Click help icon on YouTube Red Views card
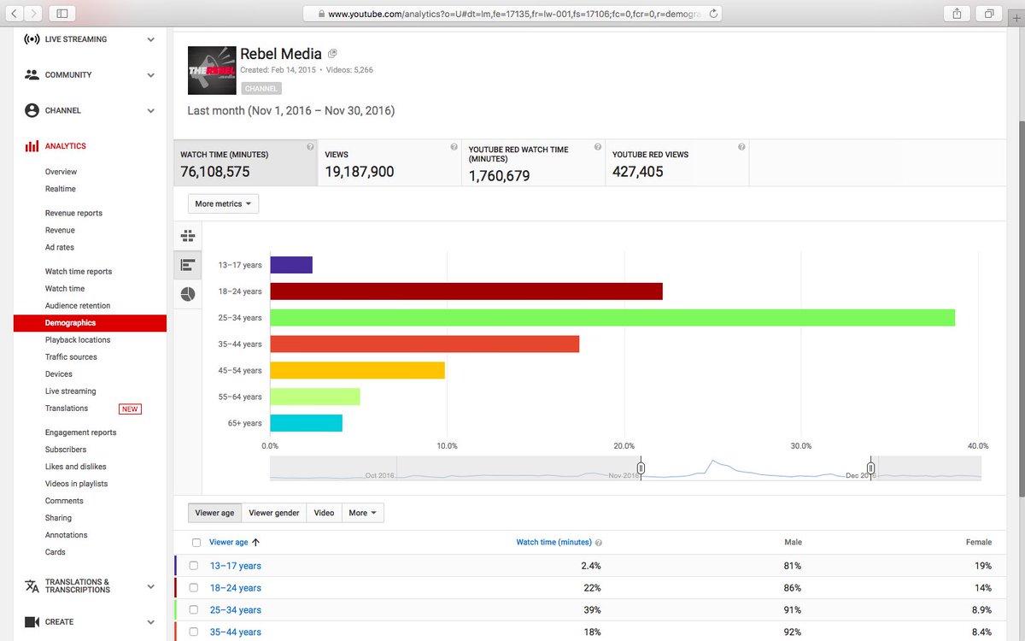This screenshot has height=641, width=1025. (x=741, y=147)
